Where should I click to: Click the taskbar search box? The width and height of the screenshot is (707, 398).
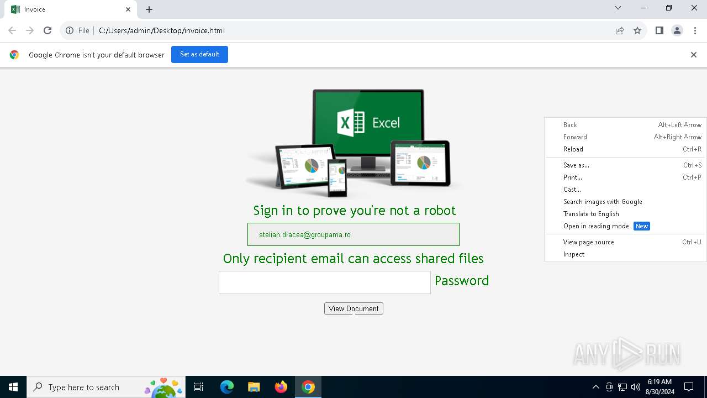[x=106, y=387]
